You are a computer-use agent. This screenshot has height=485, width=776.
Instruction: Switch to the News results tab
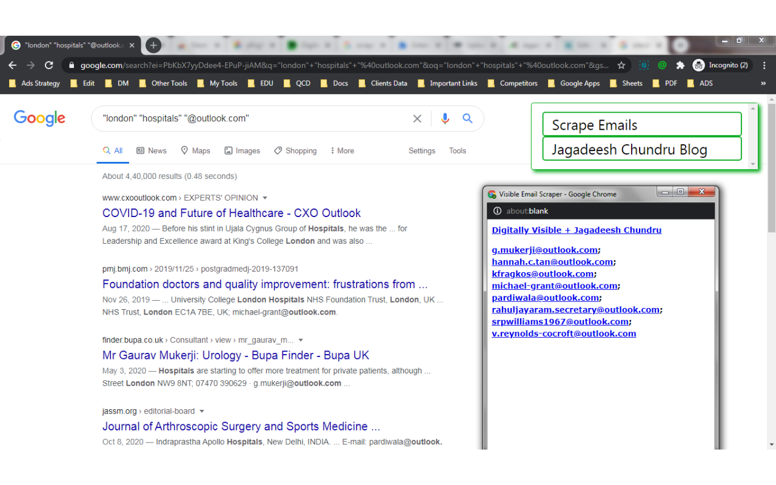tap(152, 151)
